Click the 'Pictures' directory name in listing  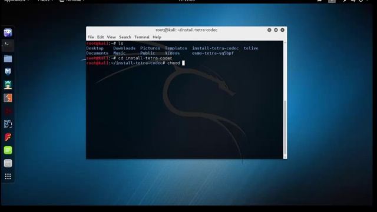[x=150, y=48]
